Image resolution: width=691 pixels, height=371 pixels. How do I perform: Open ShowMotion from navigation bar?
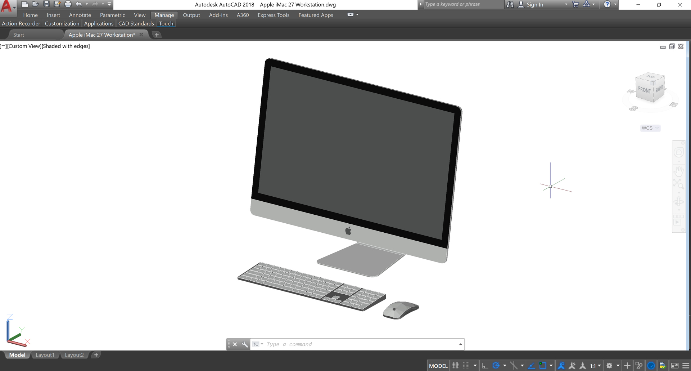[679, 220]
